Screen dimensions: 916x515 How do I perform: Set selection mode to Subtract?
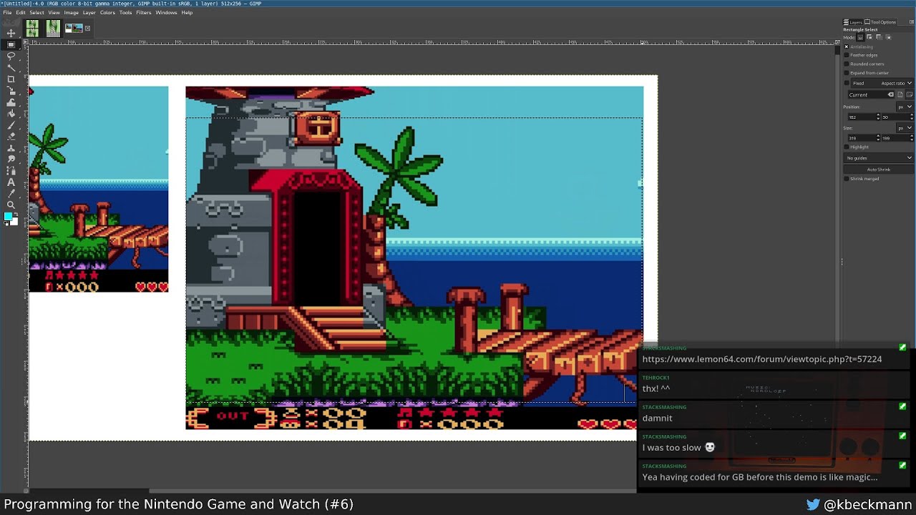coord(879,37)
